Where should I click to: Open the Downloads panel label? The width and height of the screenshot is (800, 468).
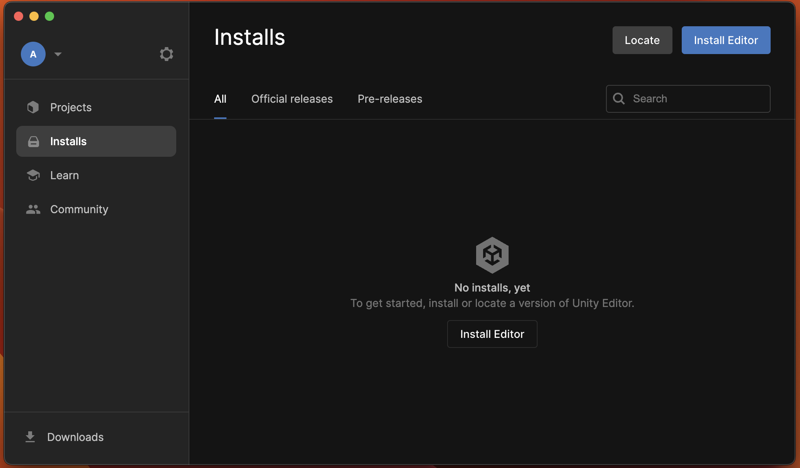[x=75, y=437]
